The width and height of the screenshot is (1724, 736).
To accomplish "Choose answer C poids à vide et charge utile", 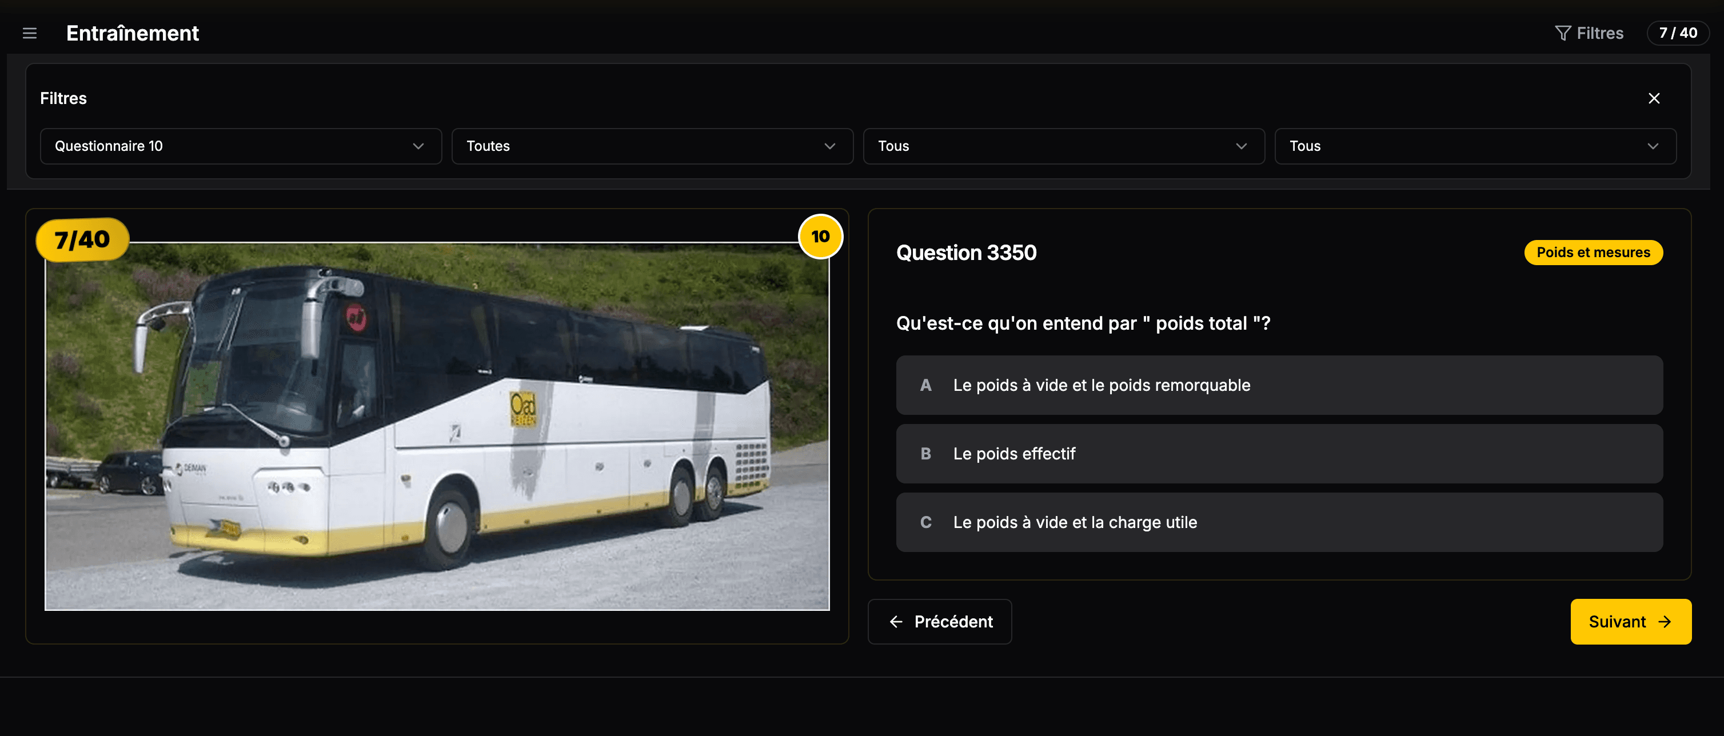I will coord(1278,522).
